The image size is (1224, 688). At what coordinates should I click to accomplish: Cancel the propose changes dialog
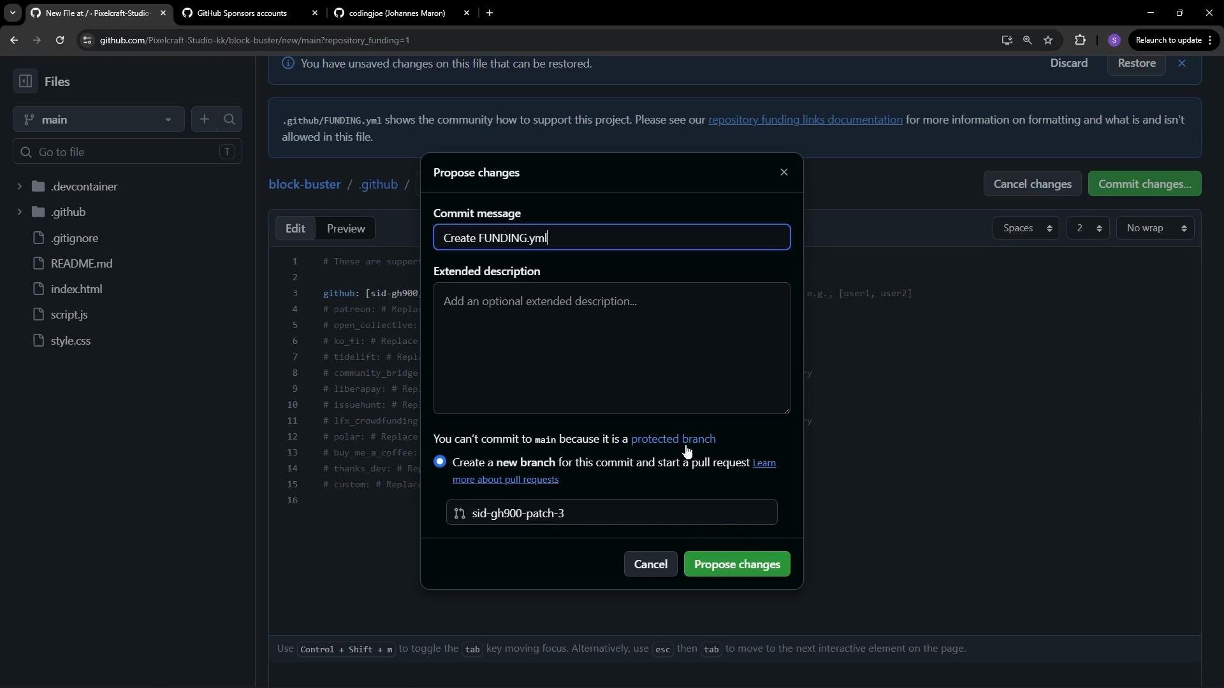tap(651, 564)
